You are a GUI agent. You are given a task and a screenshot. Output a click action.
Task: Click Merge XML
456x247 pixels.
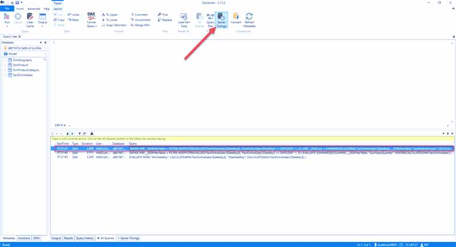[x=140, y=25]
